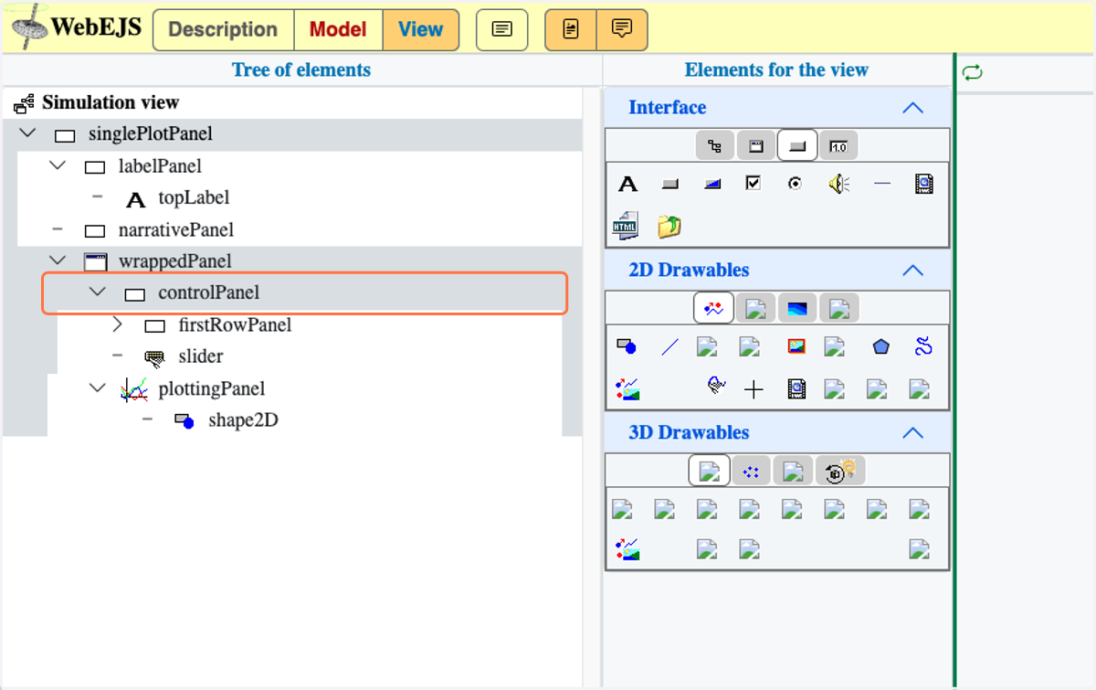Collapse the singlePlotPanel tree node
This screenshot has height=690, width=1096.
28,133
